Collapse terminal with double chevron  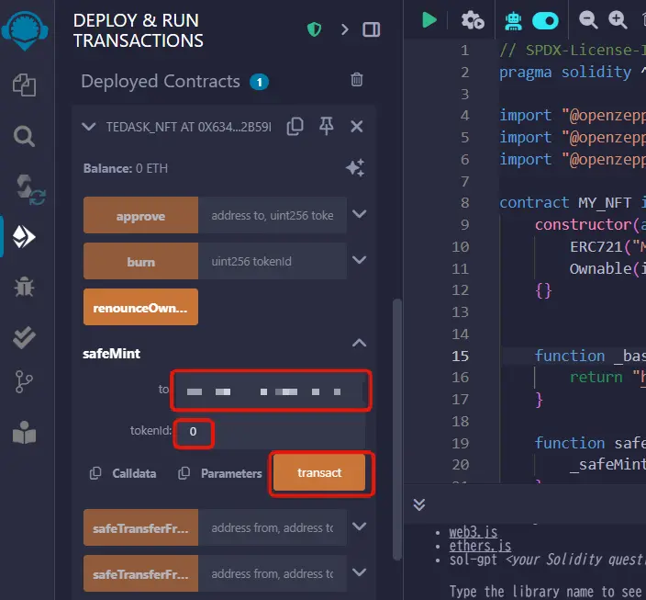419,504
